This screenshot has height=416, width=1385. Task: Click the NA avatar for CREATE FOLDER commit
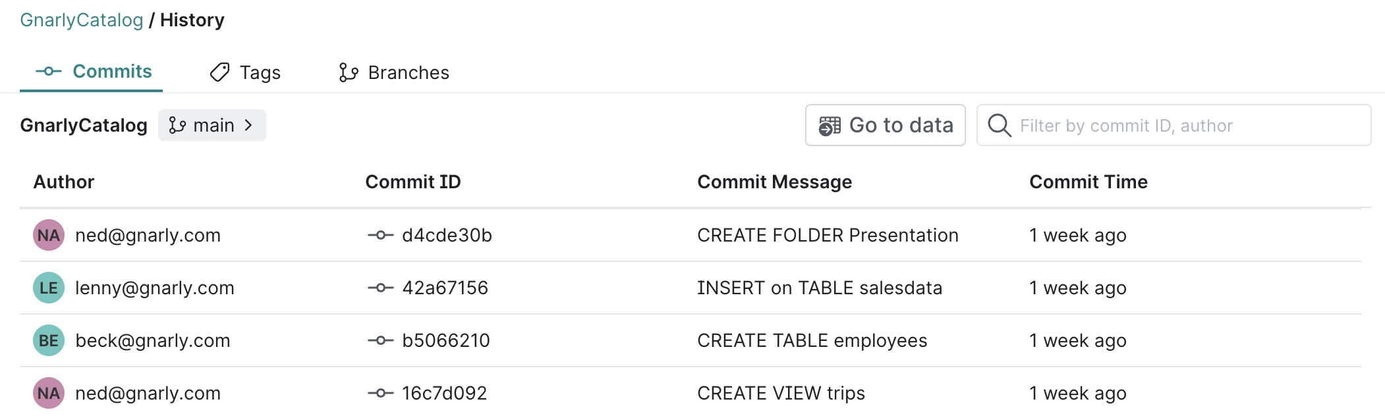[x=49, y=235]
